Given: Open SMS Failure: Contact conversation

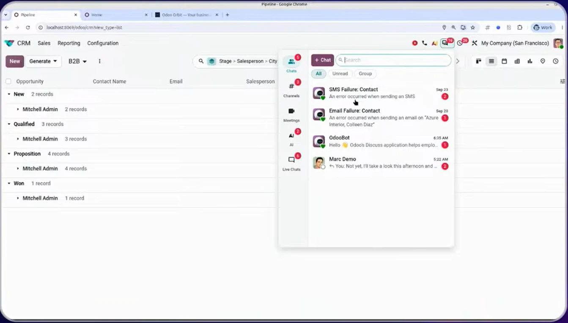Looking at the screenshot, I should tap(381, 93).
